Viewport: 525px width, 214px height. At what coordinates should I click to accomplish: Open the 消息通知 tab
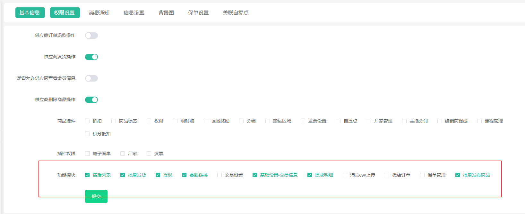click(x=99, y=12)
